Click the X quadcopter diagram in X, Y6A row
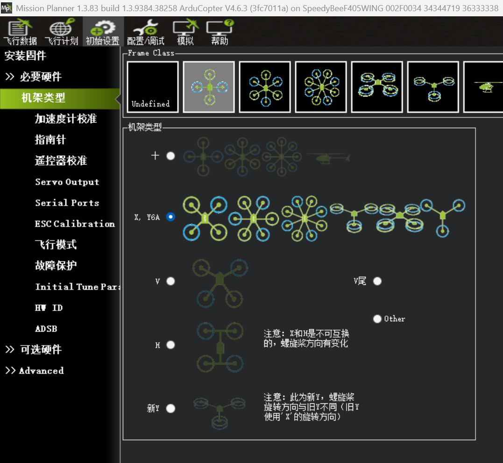The height and width of the screenshot is (463, 503). 205,218
